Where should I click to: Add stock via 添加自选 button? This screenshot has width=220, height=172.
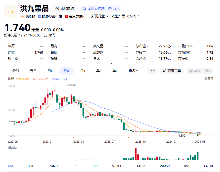[x=65, y=8]
